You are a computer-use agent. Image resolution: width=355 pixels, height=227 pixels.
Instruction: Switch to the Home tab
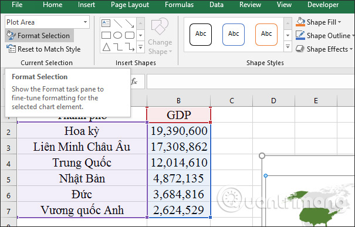[53, 5]
